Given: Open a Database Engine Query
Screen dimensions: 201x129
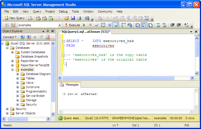Looking at the screenshot, I should coord(30,18).
